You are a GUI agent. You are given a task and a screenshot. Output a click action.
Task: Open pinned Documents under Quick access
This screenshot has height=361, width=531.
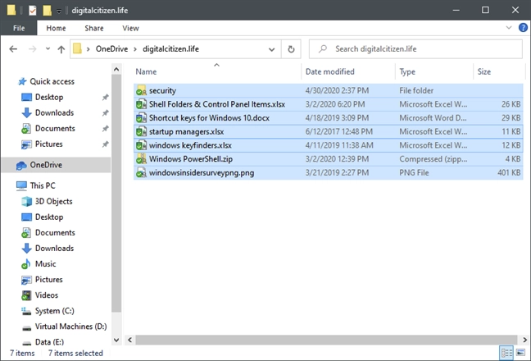[x=55, y=129]
